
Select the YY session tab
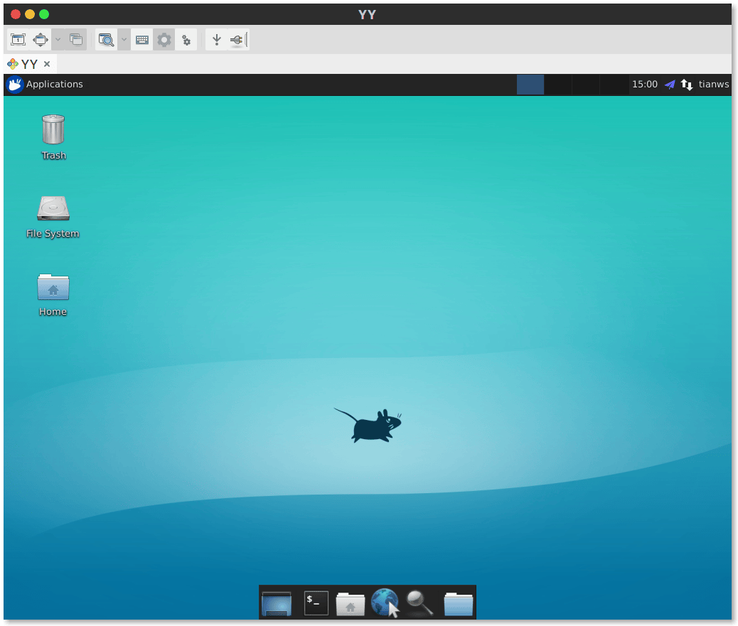[x=28, y=64]
